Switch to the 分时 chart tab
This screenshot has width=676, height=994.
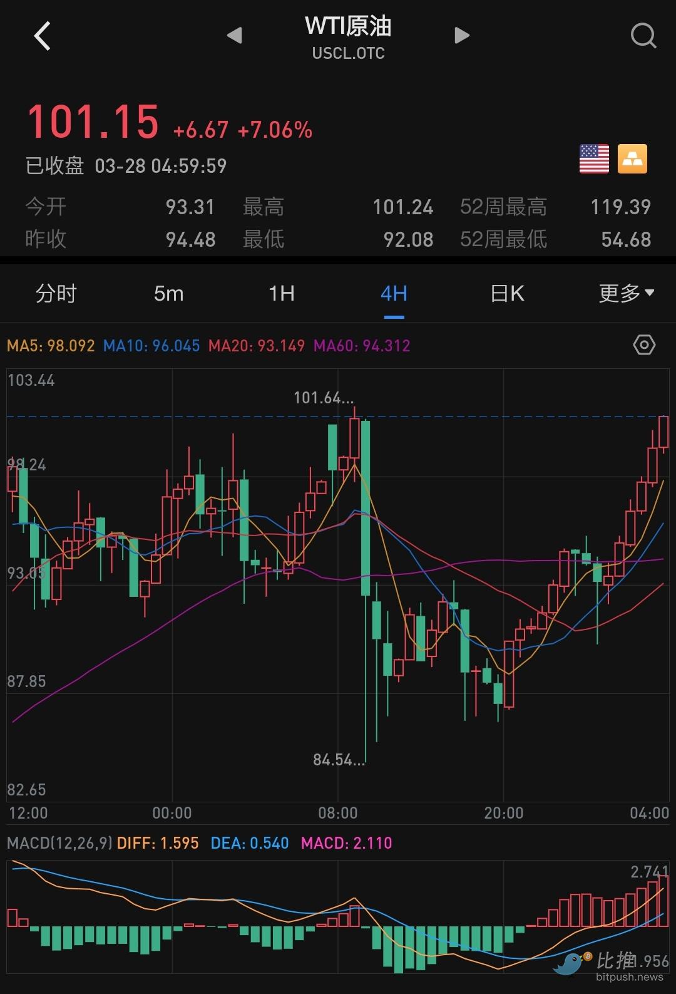tap(56, 293)
